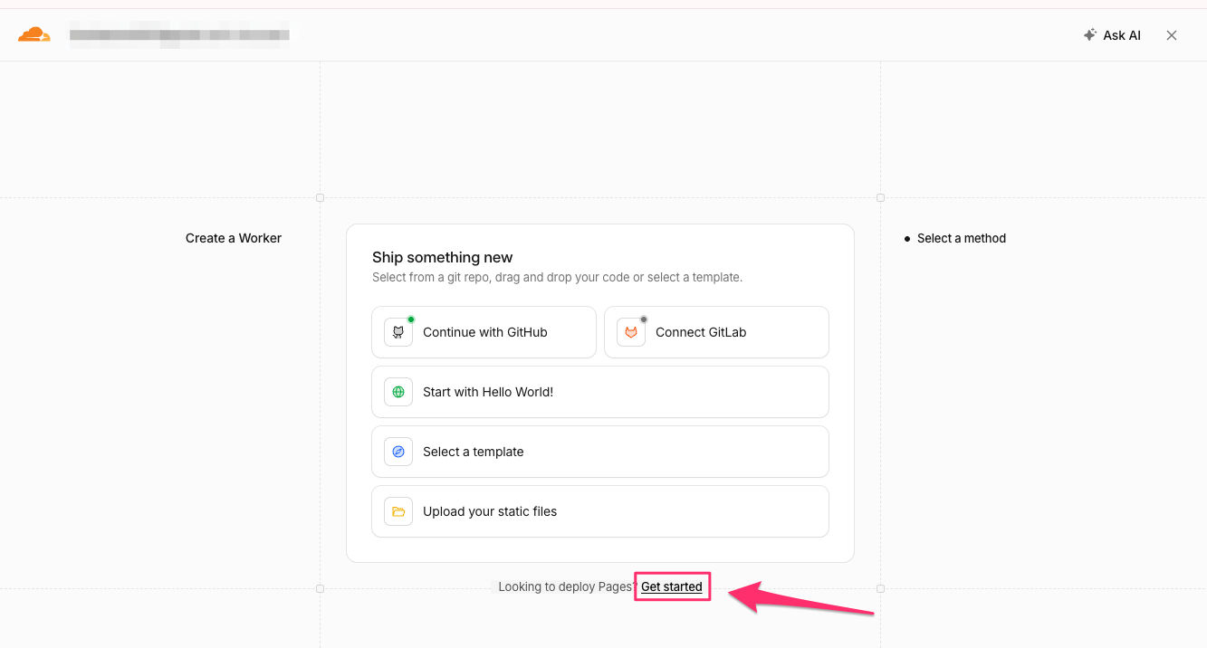Click the template compass icon
Screen dimensions: 1207x648
pos(398,452)
